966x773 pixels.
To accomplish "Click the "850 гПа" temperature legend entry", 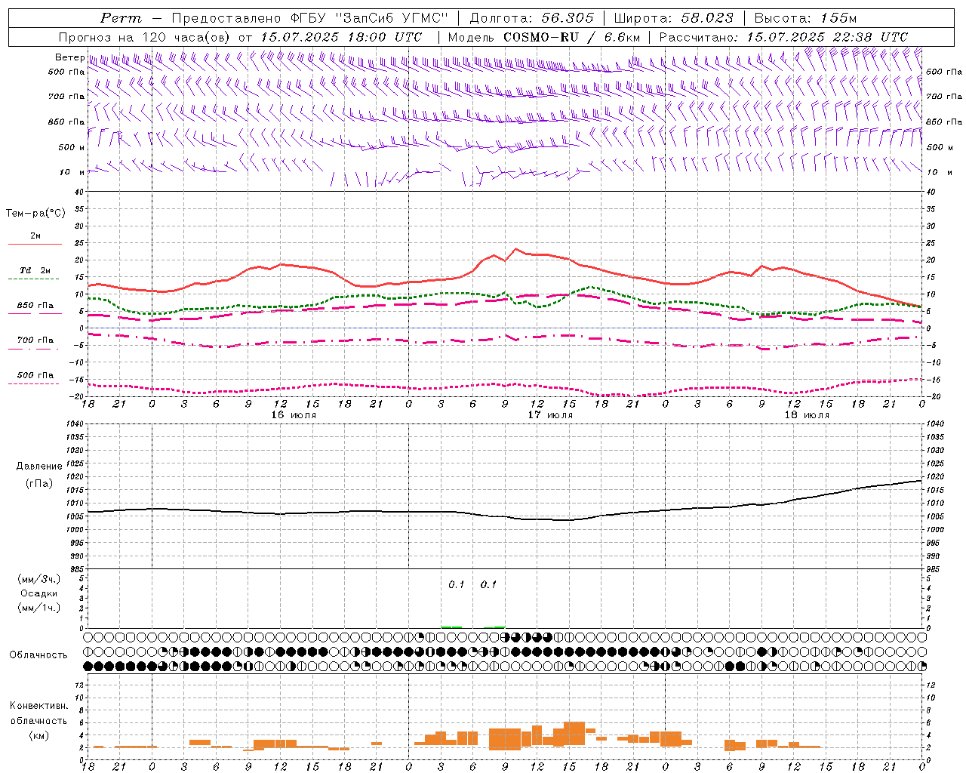I will 35,306.
